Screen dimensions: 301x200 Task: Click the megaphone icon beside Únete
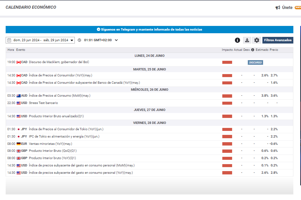278,8
